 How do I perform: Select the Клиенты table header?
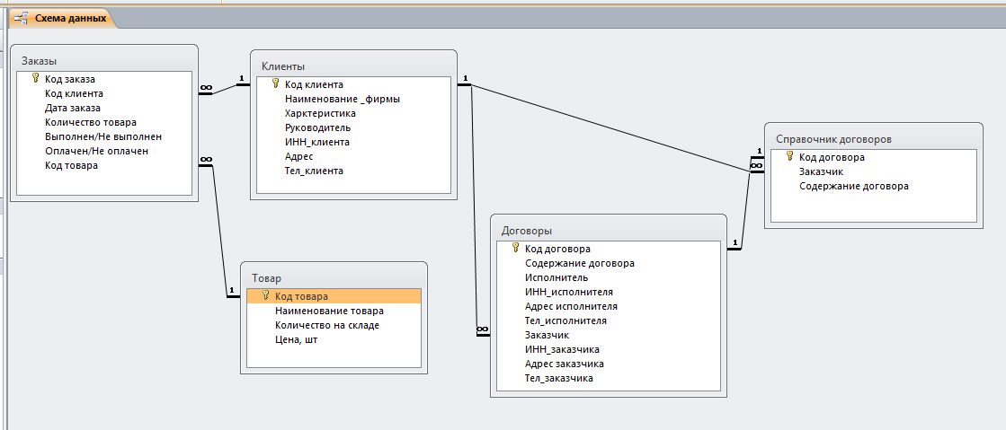[352, 66]
